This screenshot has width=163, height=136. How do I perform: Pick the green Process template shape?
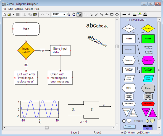(148, 39)
